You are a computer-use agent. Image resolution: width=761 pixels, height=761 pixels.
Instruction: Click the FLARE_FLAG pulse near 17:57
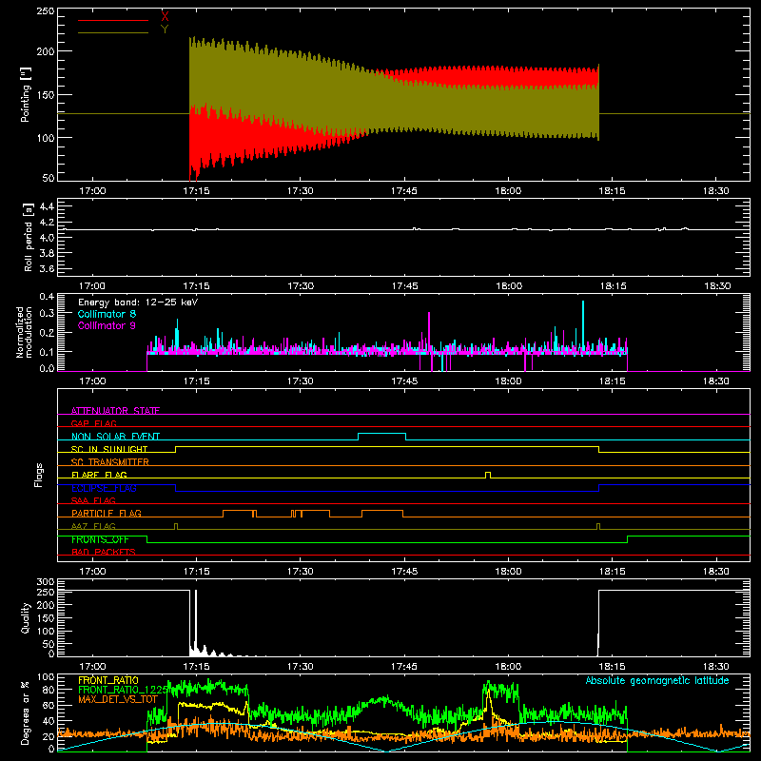[x=488, y=475]
